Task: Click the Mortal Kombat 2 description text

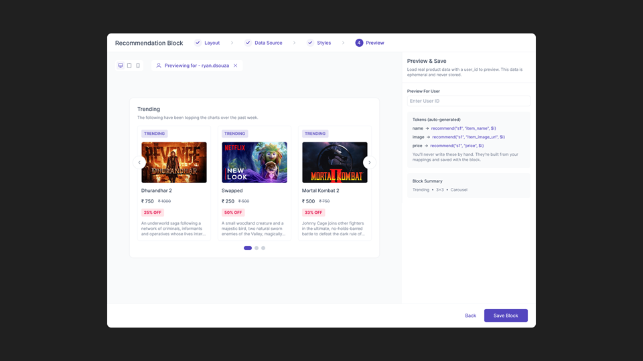Action: [x=334, y=229]
